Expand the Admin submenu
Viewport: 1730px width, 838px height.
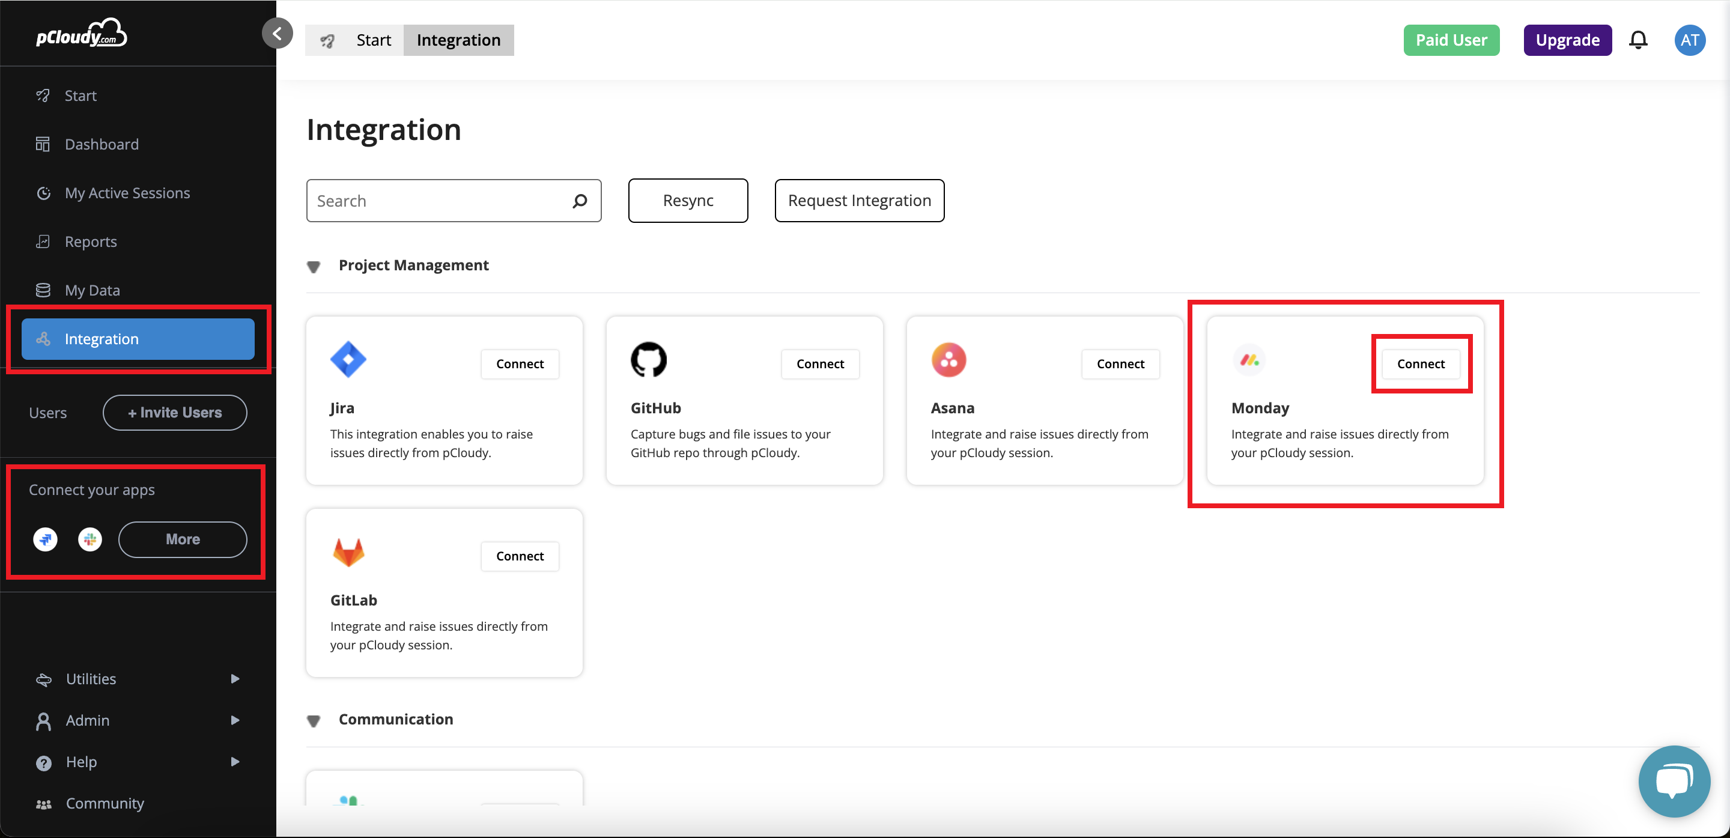click(234, 720)
